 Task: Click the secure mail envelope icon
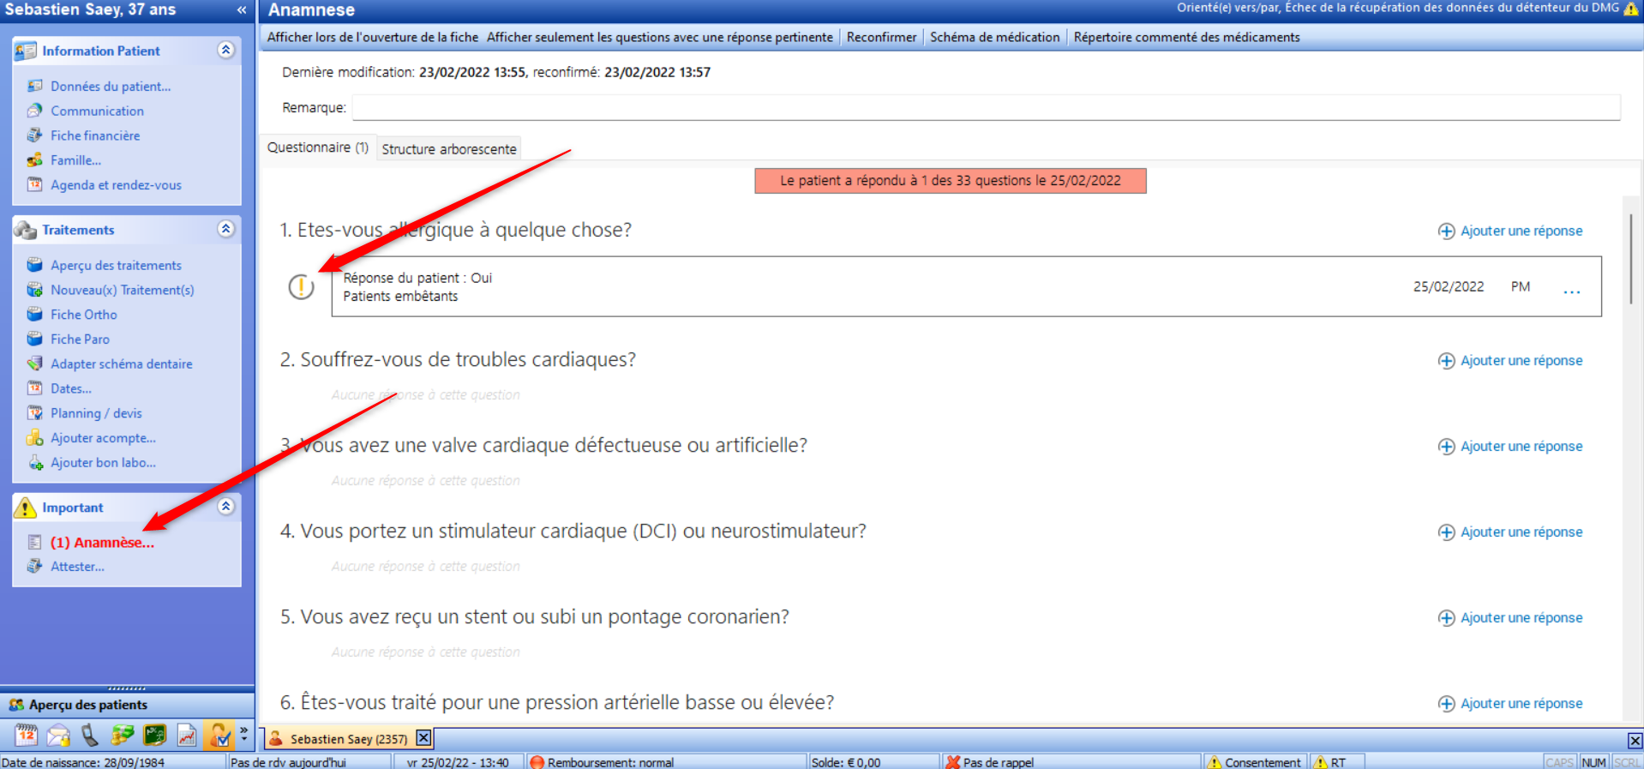click(58, 735)
